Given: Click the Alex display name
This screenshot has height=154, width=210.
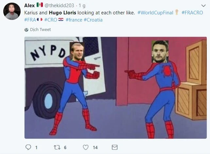Looking at the screenshot, I should pos(29,6).
